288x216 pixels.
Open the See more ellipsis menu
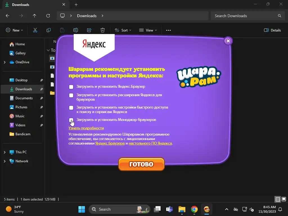click(x=168, y=30)
